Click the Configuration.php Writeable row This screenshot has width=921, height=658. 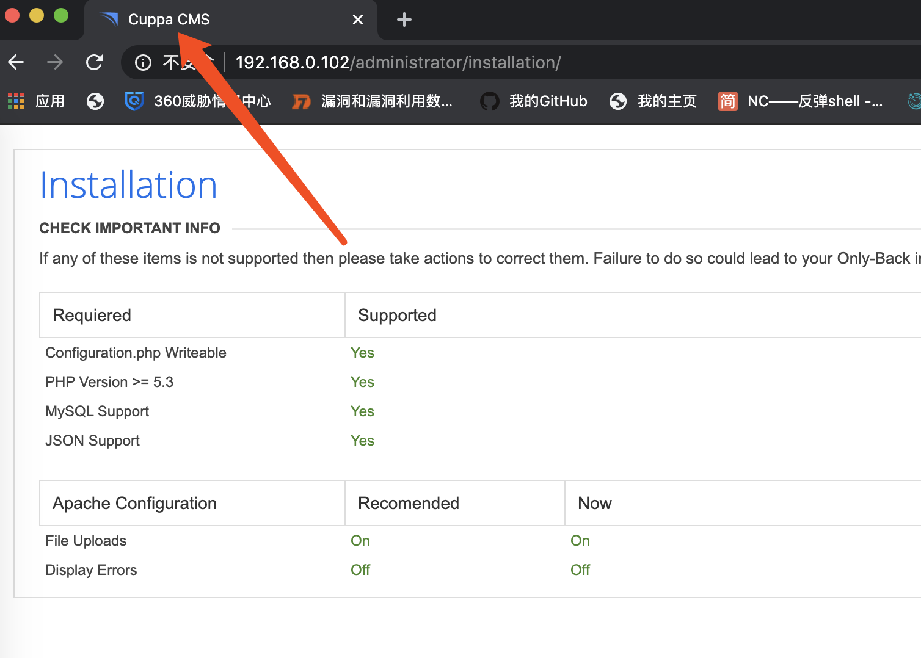[136, 353]
